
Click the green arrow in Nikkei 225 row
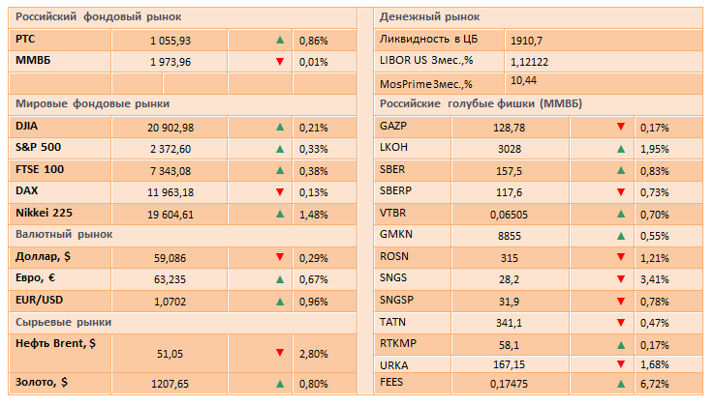[279, 213]
